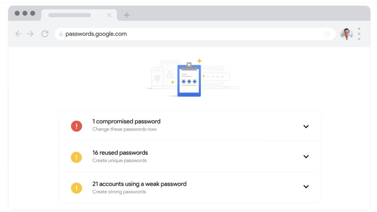The width and height of the screenshot is (377, 212).
Task: Go forward with the forward arrow
Action: (x=30, y=34)
